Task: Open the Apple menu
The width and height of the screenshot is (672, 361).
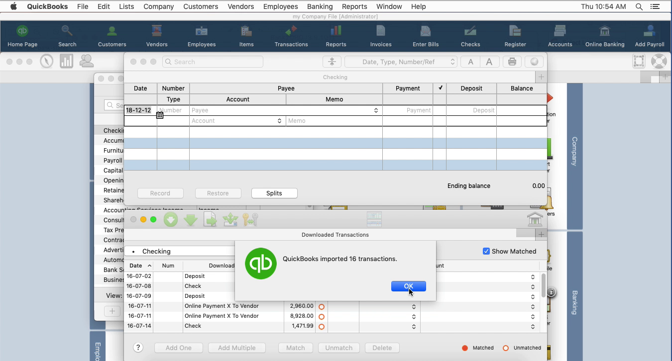Action: pos(13,6)
